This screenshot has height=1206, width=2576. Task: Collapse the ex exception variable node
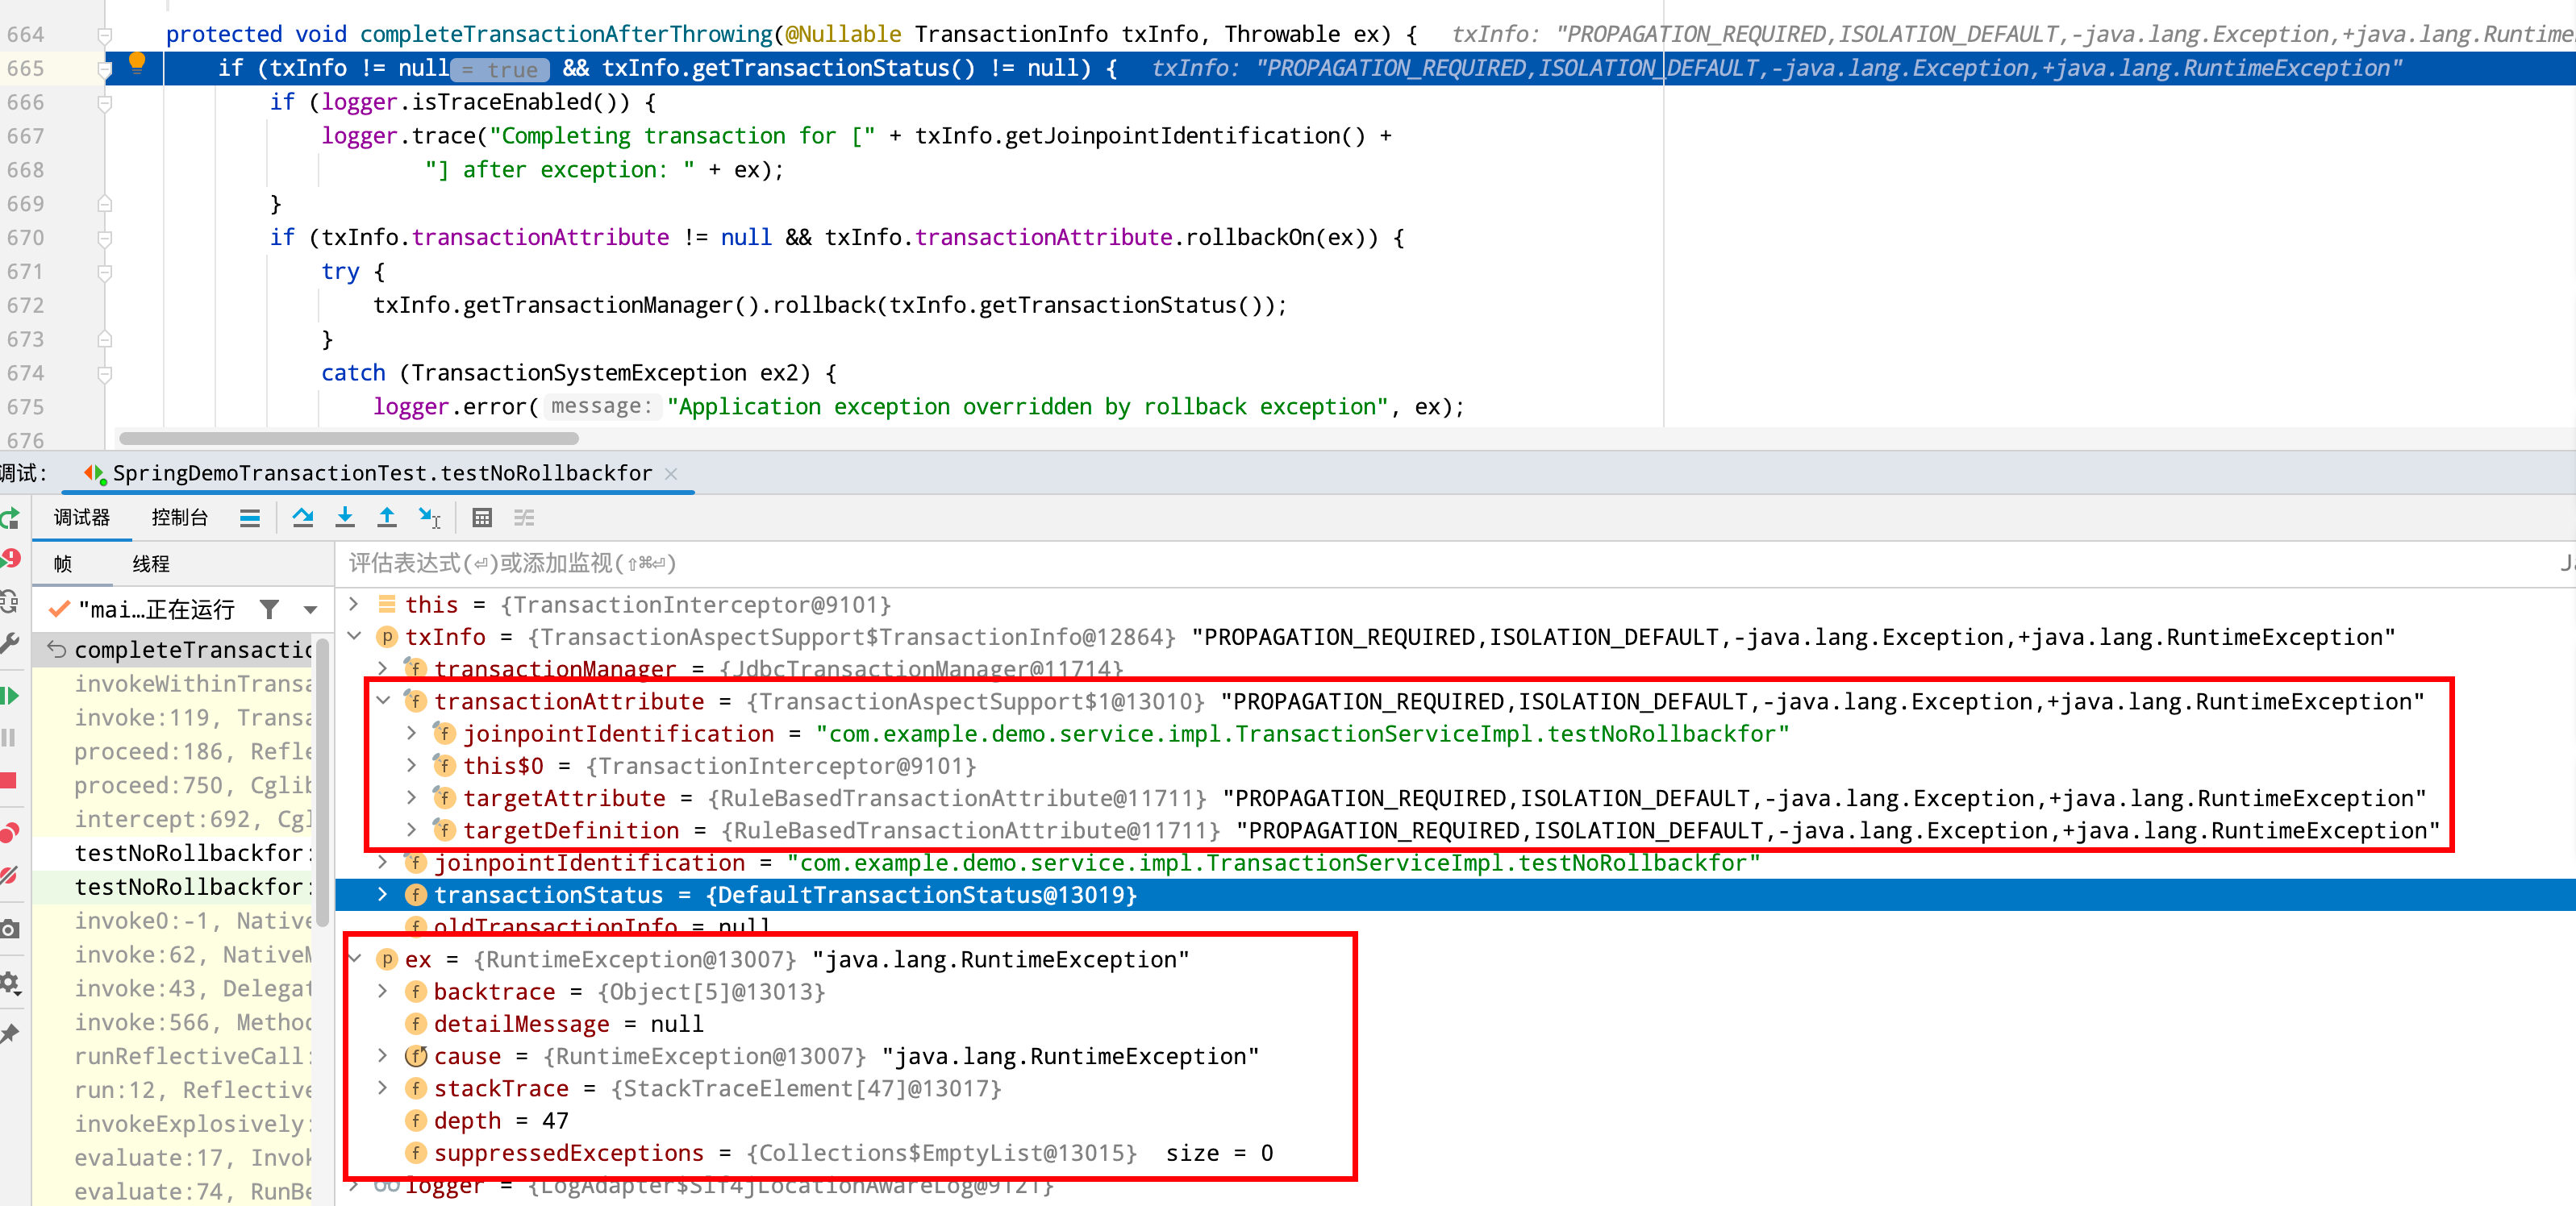pyautogui.click(x=353, y=959)
